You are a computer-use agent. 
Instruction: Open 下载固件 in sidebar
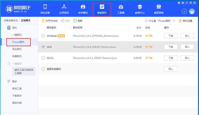(17, 95)
